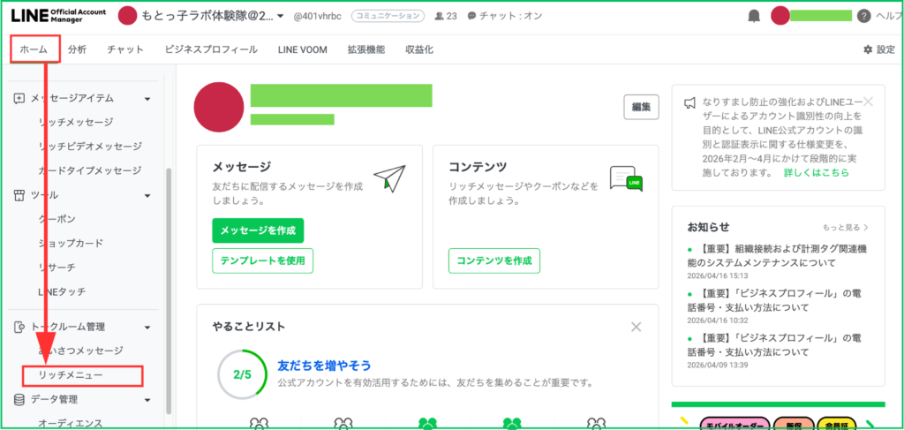
Task: Collapse the データ管理 section
Action: click(x=147, y=399)
